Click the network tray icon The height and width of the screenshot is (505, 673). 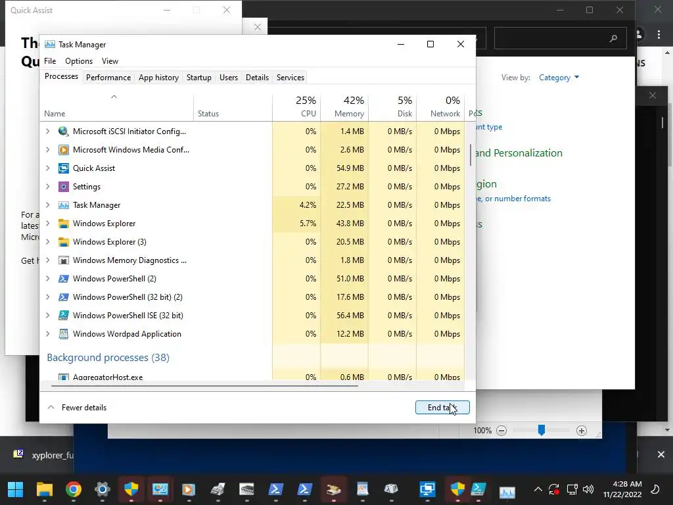[x=572, y=489]
